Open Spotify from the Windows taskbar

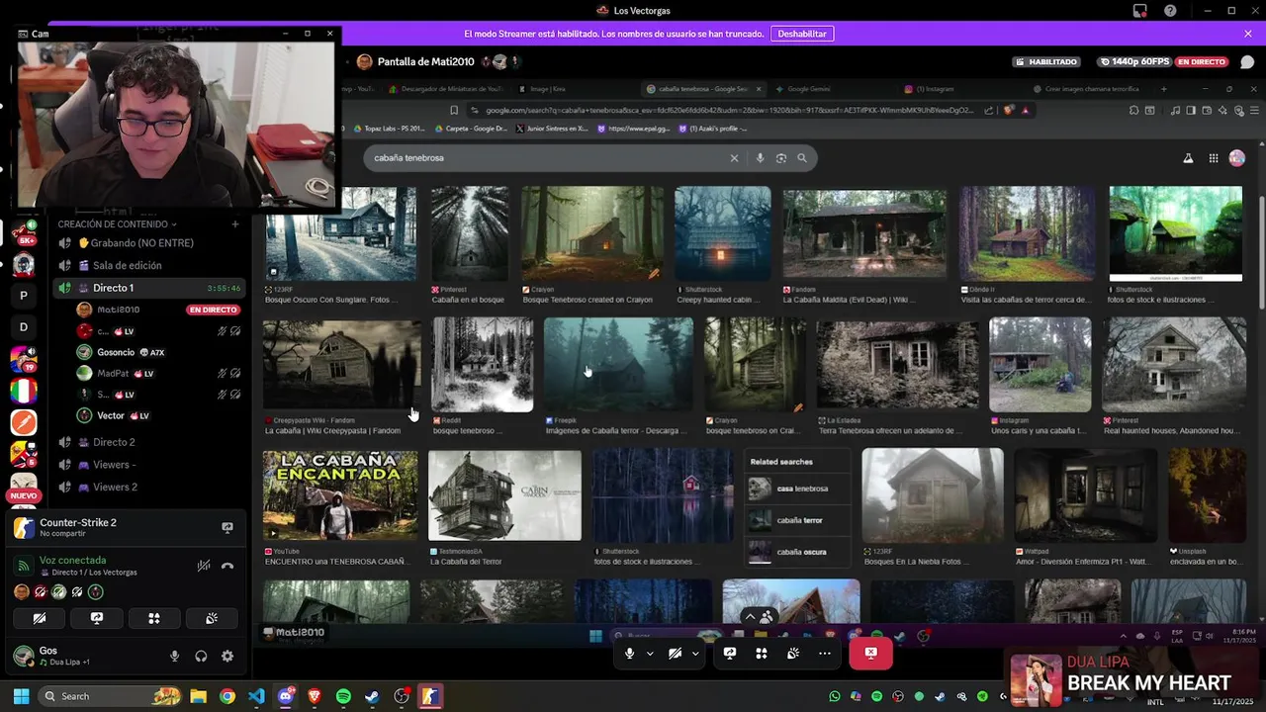pyautogui.click(x=343, y=696)
